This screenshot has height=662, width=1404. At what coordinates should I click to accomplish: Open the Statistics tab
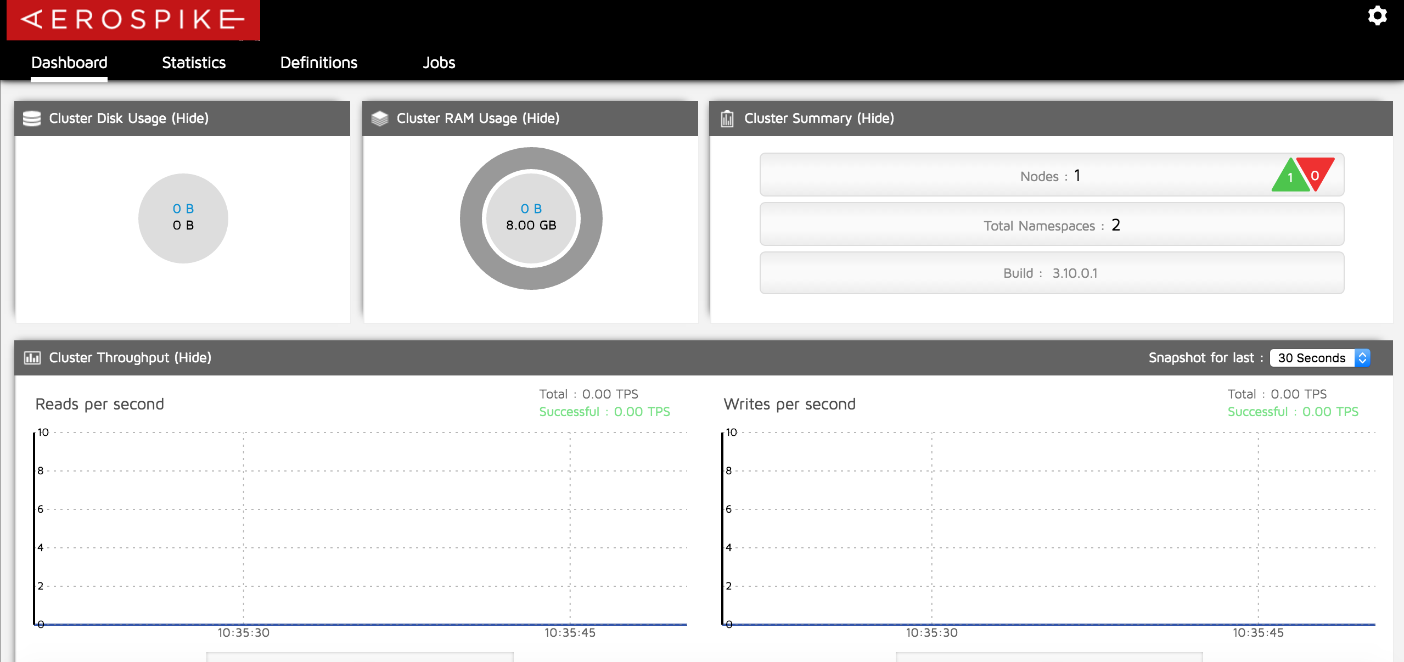tap(194, 63)
